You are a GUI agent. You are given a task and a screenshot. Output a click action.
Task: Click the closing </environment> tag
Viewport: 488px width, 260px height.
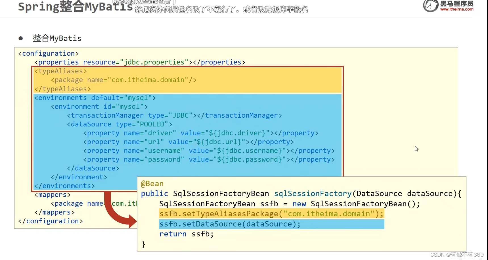79,177
